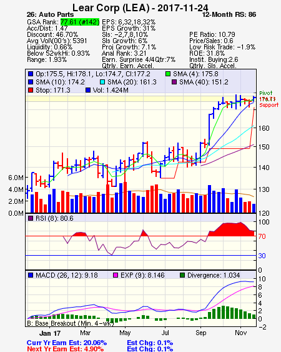Click the 'Jul' date axis label
281x352 pixels.
(165, 333)
